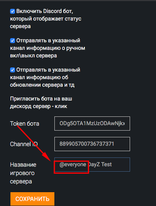This screenshot has width=156, height=206.
Task: Click into the Channel ID field
Action: [92, 144]
